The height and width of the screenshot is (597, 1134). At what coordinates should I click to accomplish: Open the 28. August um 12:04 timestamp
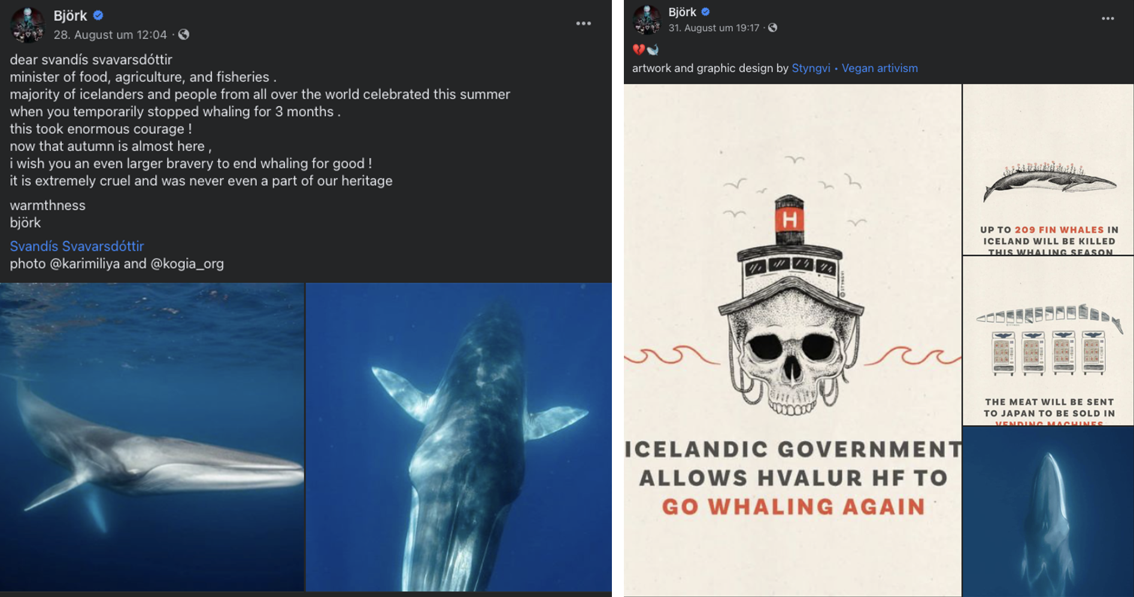(x=110, y=35)
